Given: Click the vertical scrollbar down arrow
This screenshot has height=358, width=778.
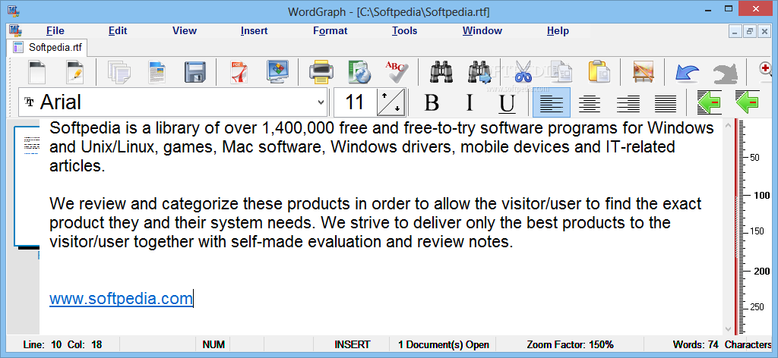Looking at the screenshot, I should coord(729,328).
